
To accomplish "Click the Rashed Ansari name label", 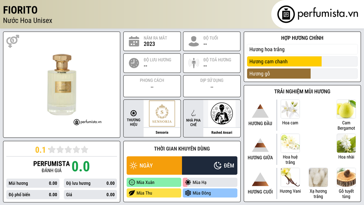I will [222, 132].
